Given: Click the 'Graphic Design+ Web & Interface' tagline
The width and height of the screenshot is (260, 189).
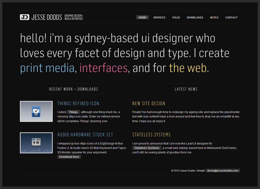Looking at the screenshot, I should 74,17.
